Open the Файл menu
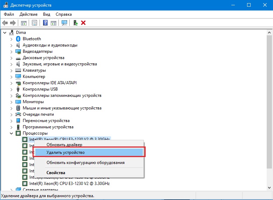The width and height of the screenshot is (273, 200). [x=9, y=14]
